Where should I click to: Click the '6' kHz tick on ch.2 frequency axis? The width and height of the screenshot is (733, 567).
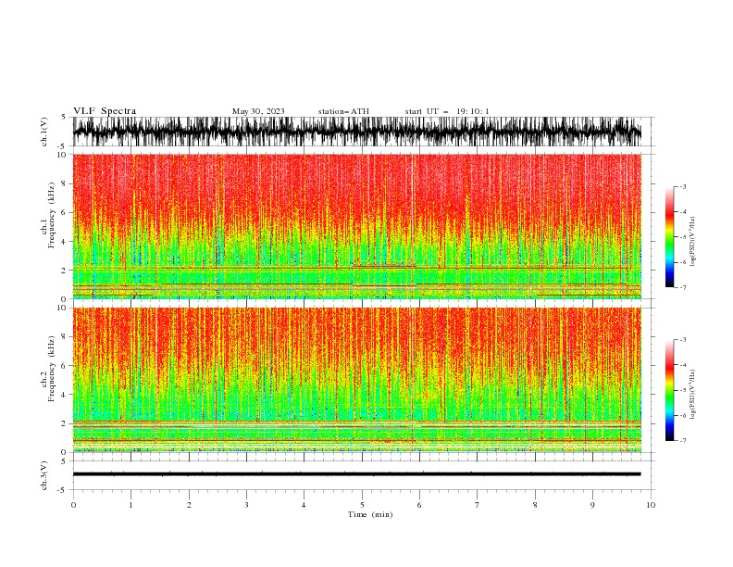64,366
